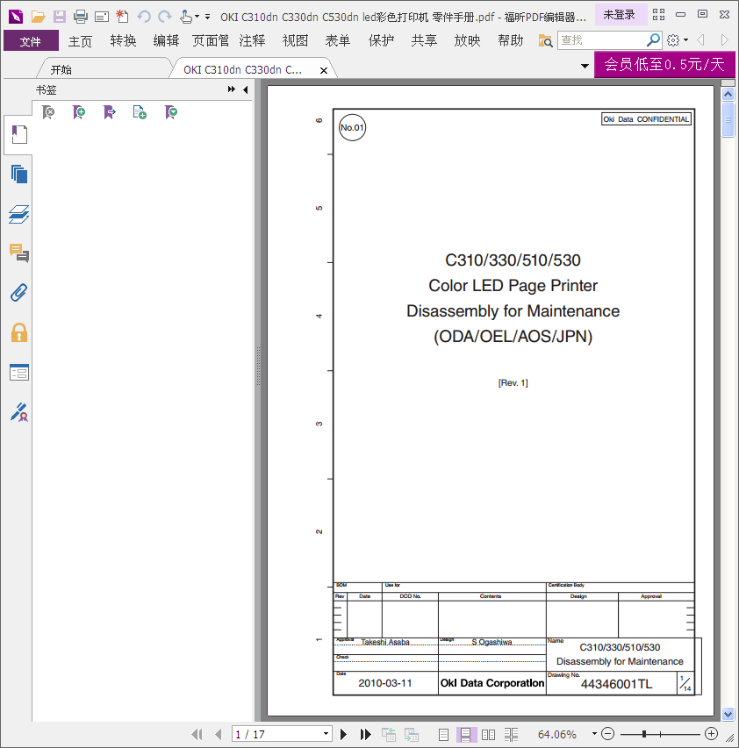
Task: Click the 会员低至0.5元/天 membership banner
Action: tap(664, 64)
